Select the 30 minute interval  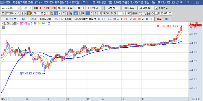pos(107,13)
